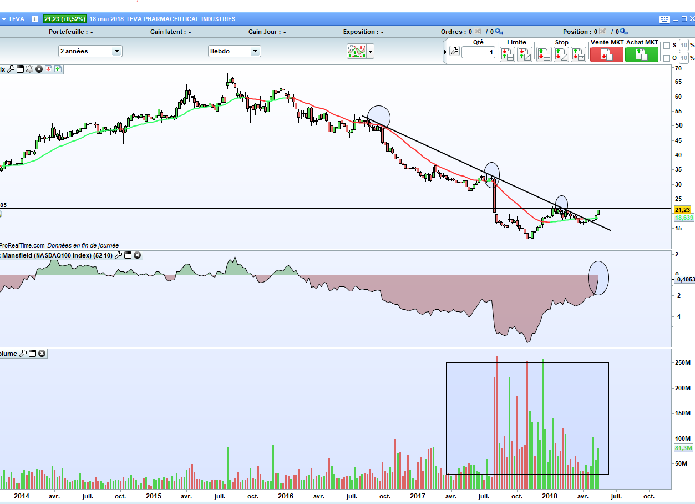Screen dimensions: 695x504
Task: Close the Volume panel
Action: (x=42, y=353)
